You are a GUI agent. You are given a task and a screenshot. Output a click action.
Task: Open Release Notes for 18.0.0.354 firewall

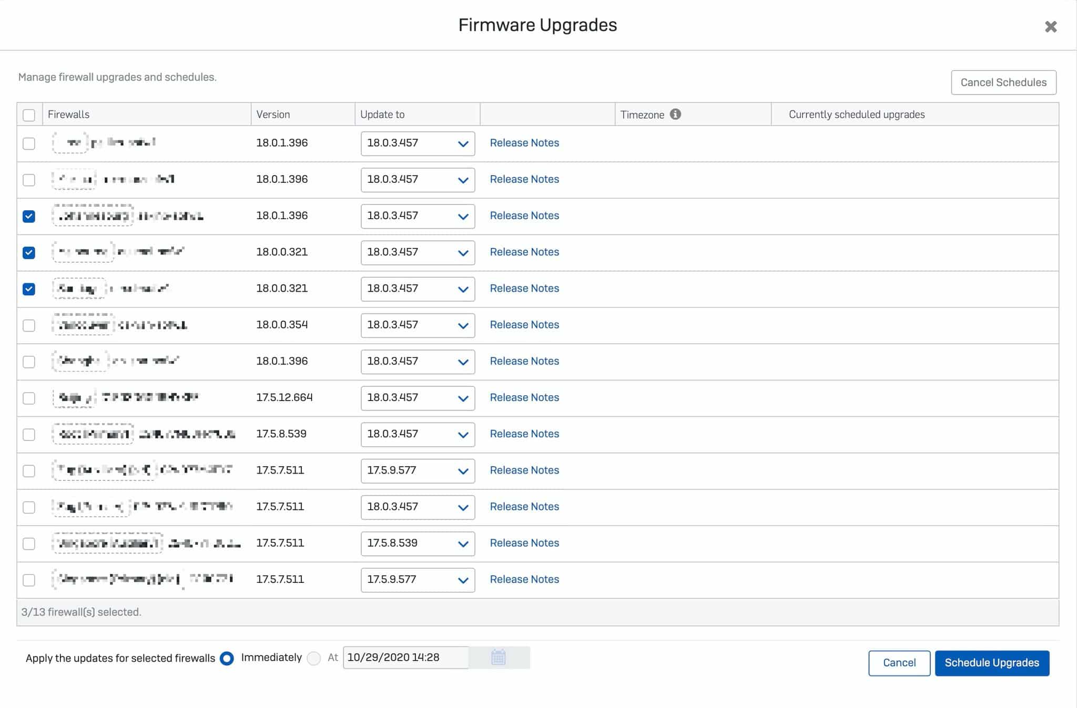(x=524, y=325)
